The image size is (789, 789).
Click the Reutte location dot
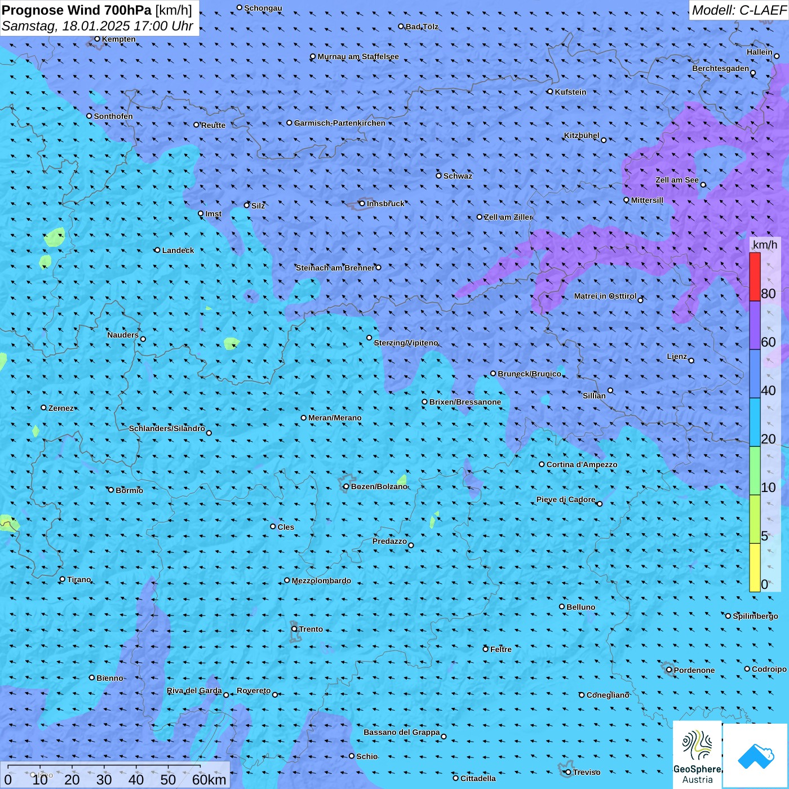(x=196, y=125)
